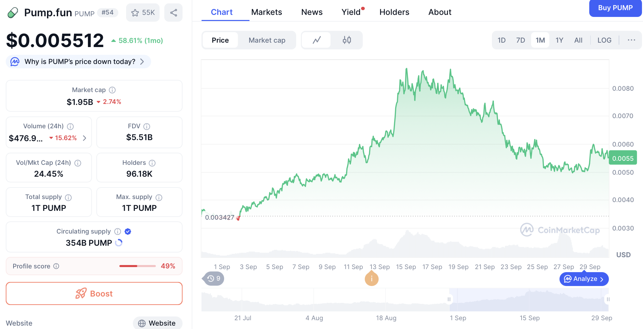Click the orange info event marker on chart
The image size is (643, 329).
pyautogui.click(x=372, y=279)
